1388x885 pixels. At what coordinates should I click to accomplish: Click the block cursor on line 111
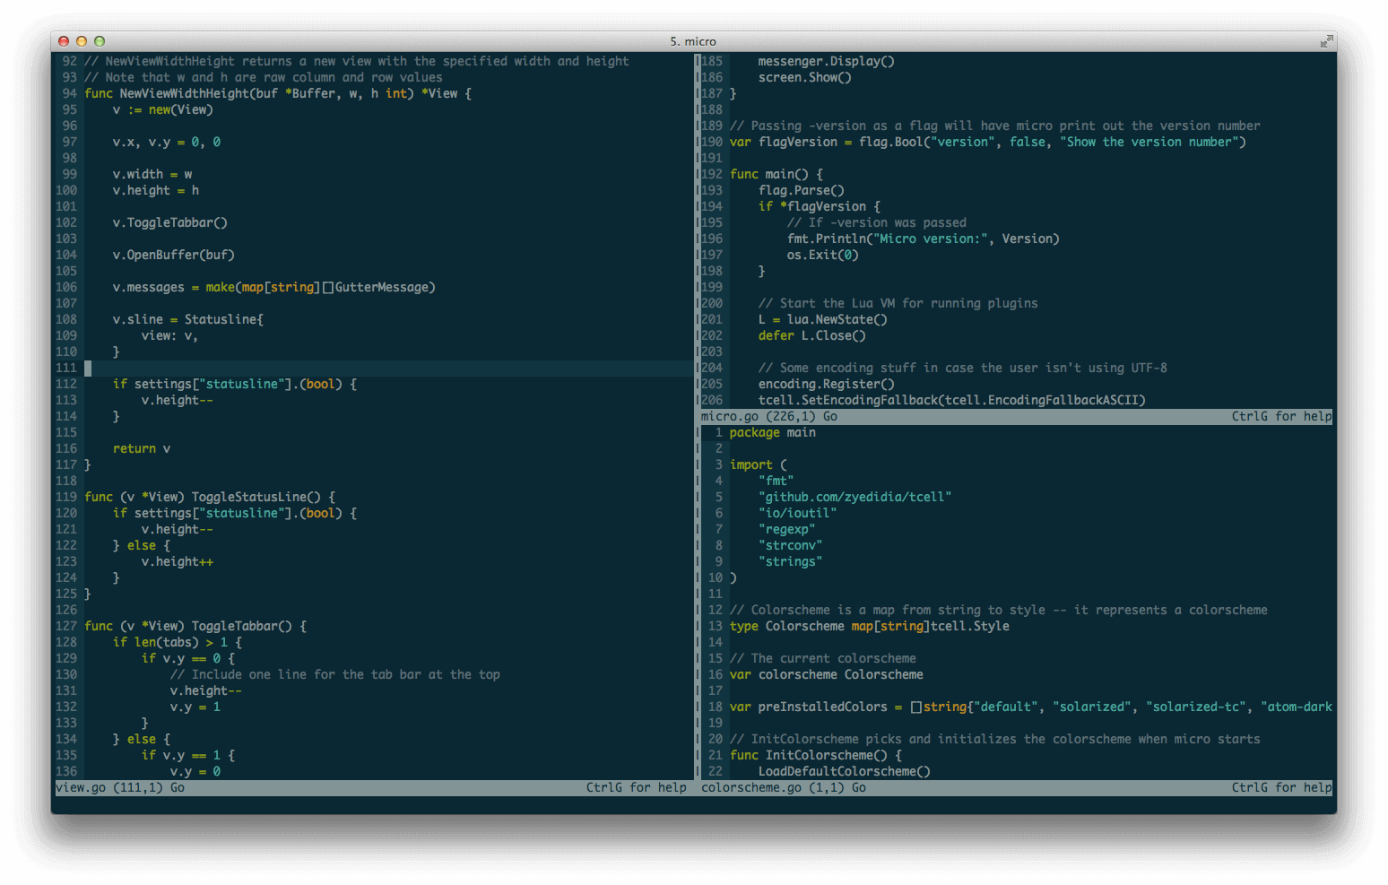pos(87,368)
